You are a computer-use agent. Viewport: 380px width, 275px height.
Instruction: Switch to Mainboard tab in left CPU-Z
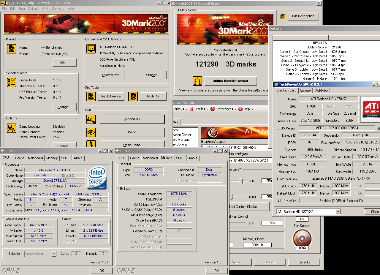(35, 158)
